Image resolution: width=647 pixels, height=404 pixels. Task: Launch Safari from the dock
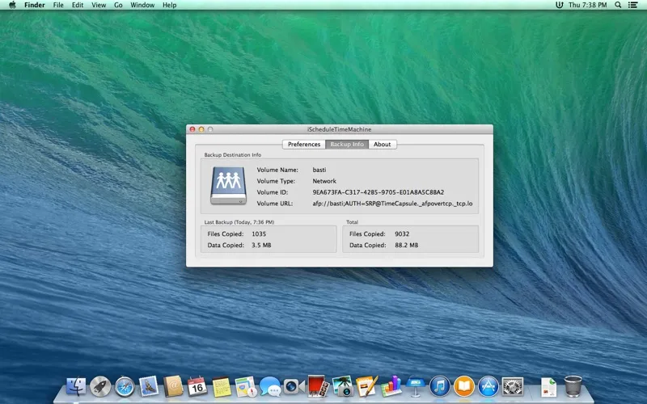point(125,386)
